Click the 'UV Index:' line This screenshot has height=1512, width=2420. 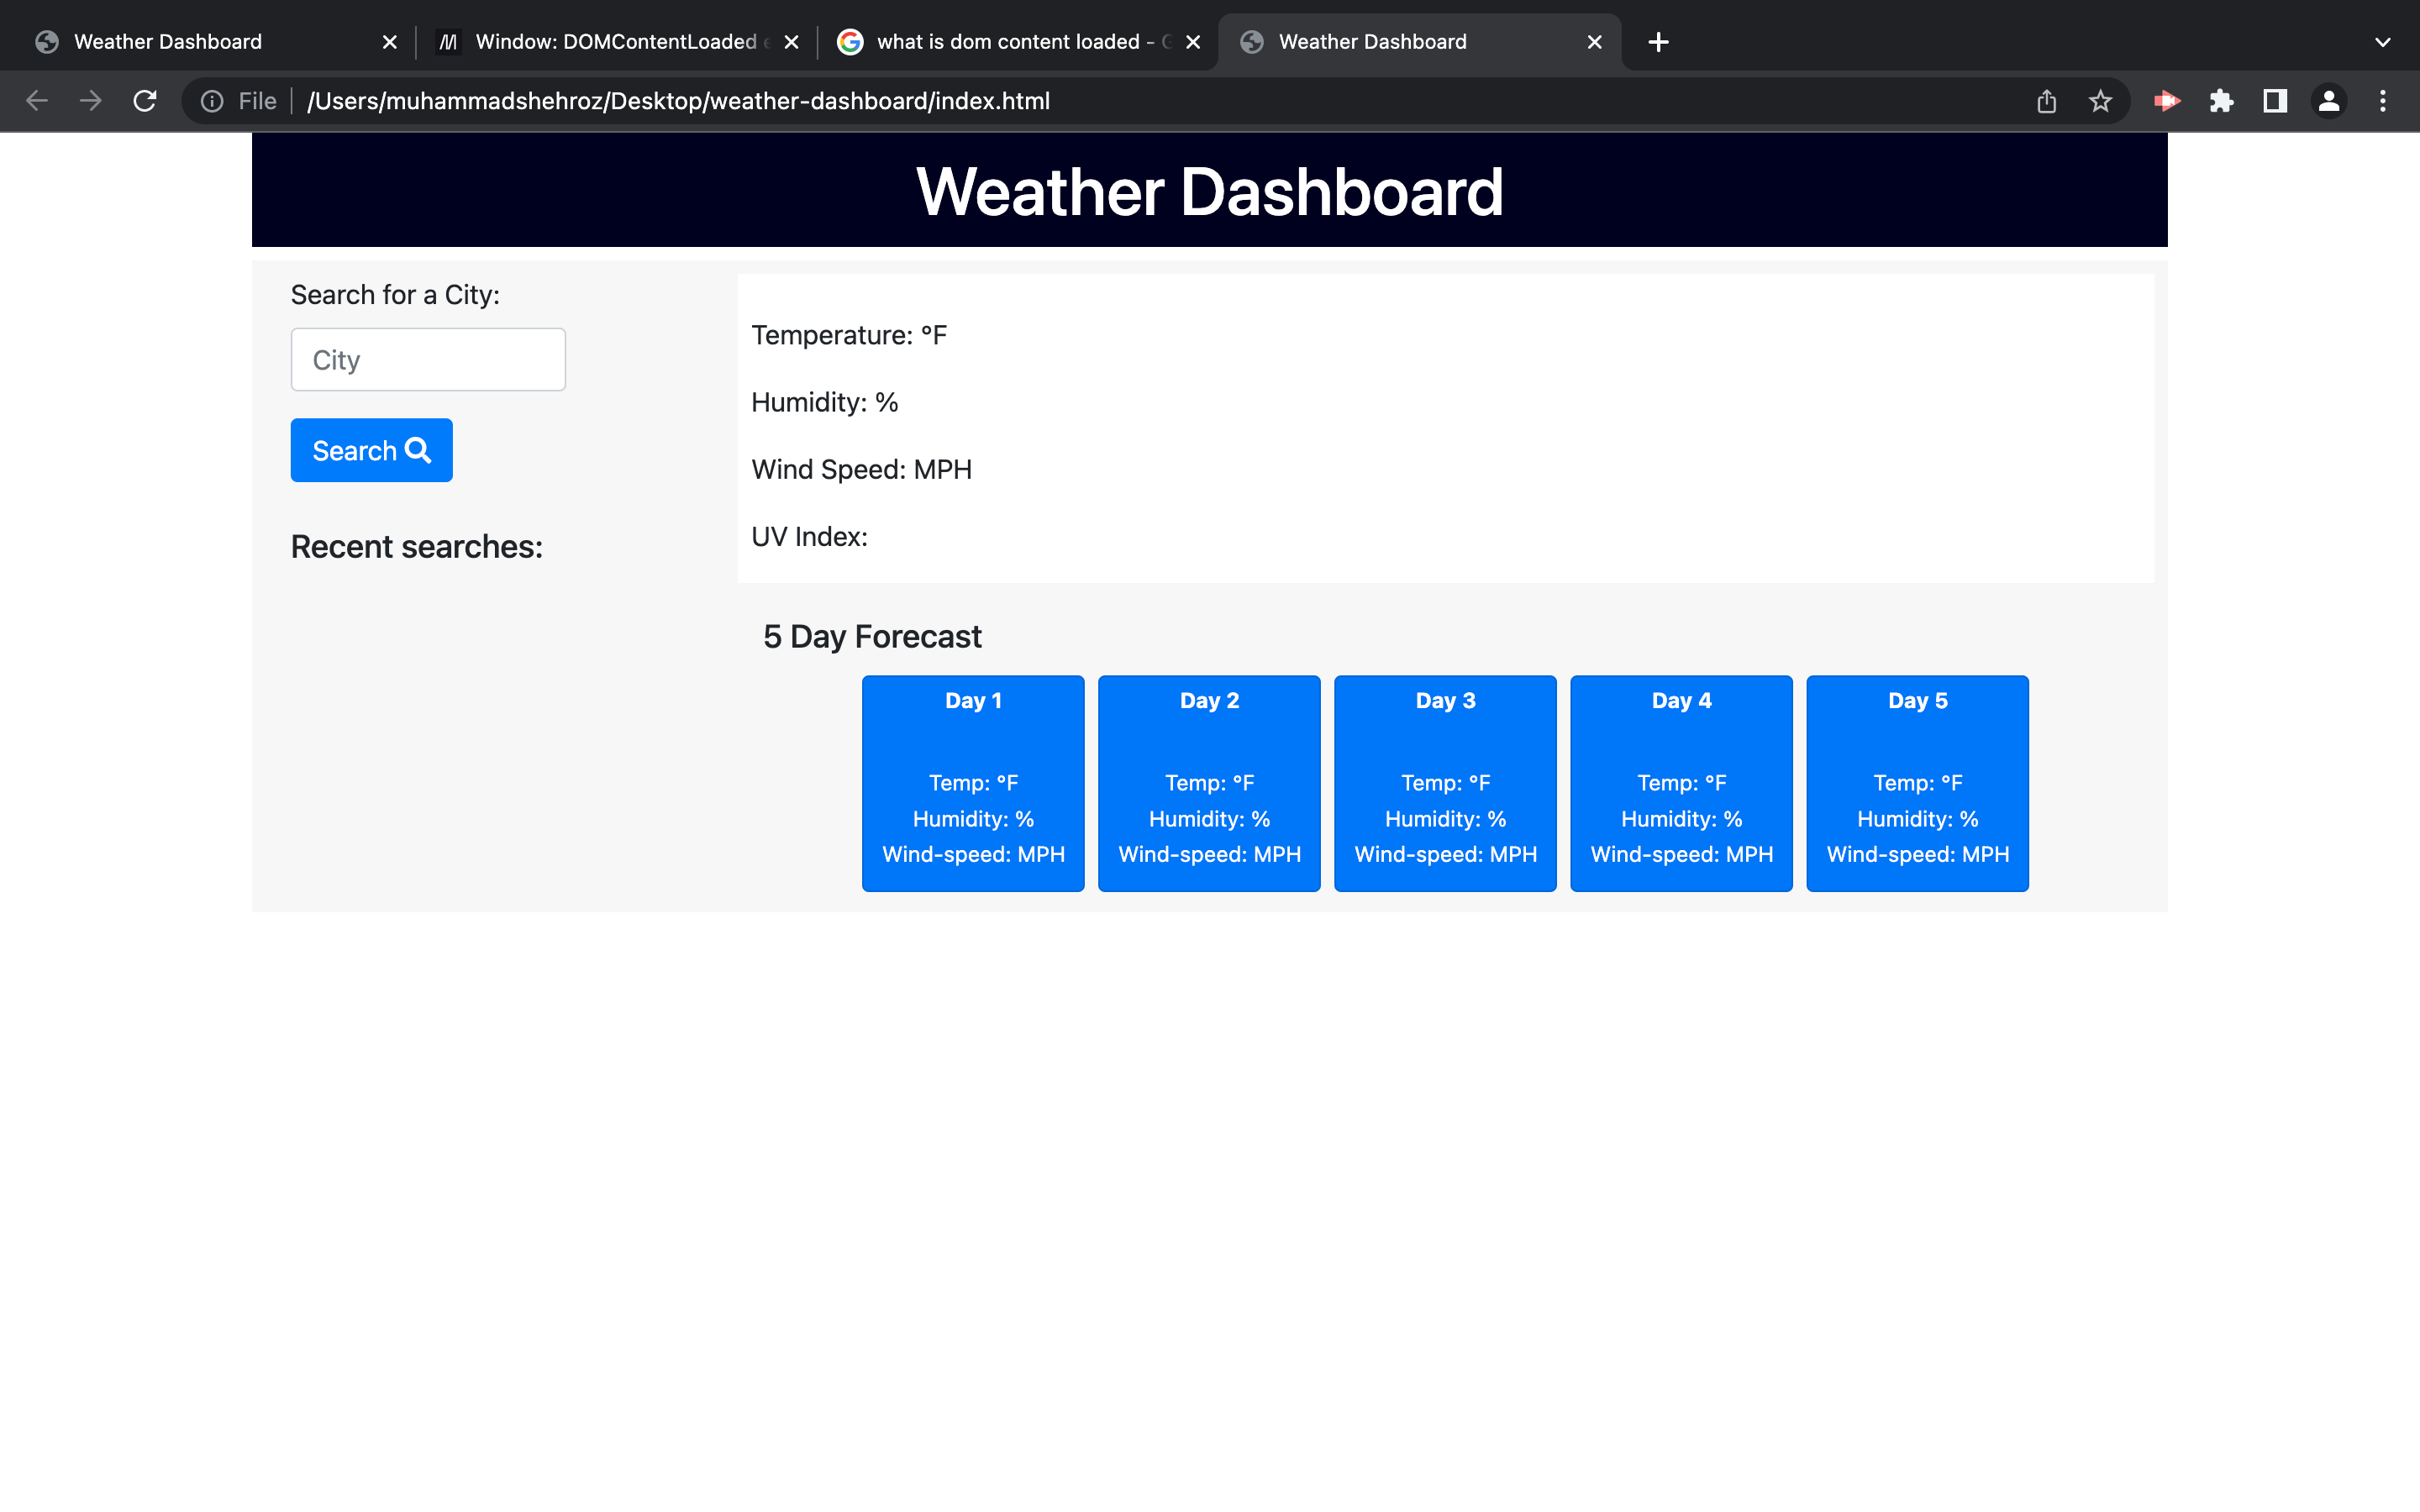coord(809,537)
